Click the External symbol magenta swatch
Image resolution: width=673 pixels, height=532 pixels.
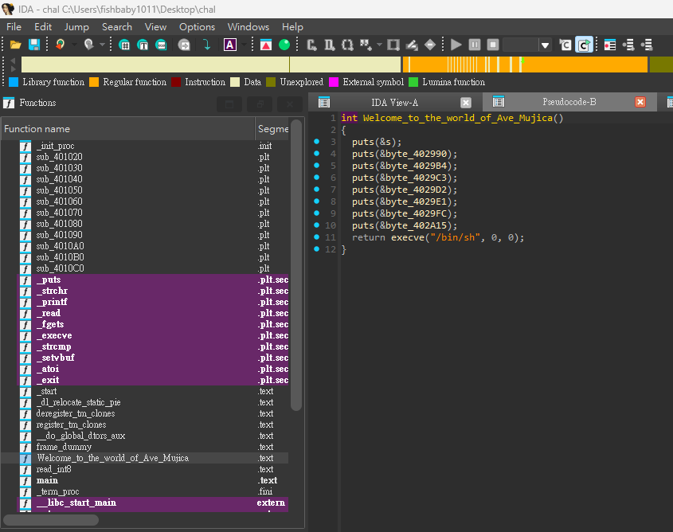click(x=334, y=82)
